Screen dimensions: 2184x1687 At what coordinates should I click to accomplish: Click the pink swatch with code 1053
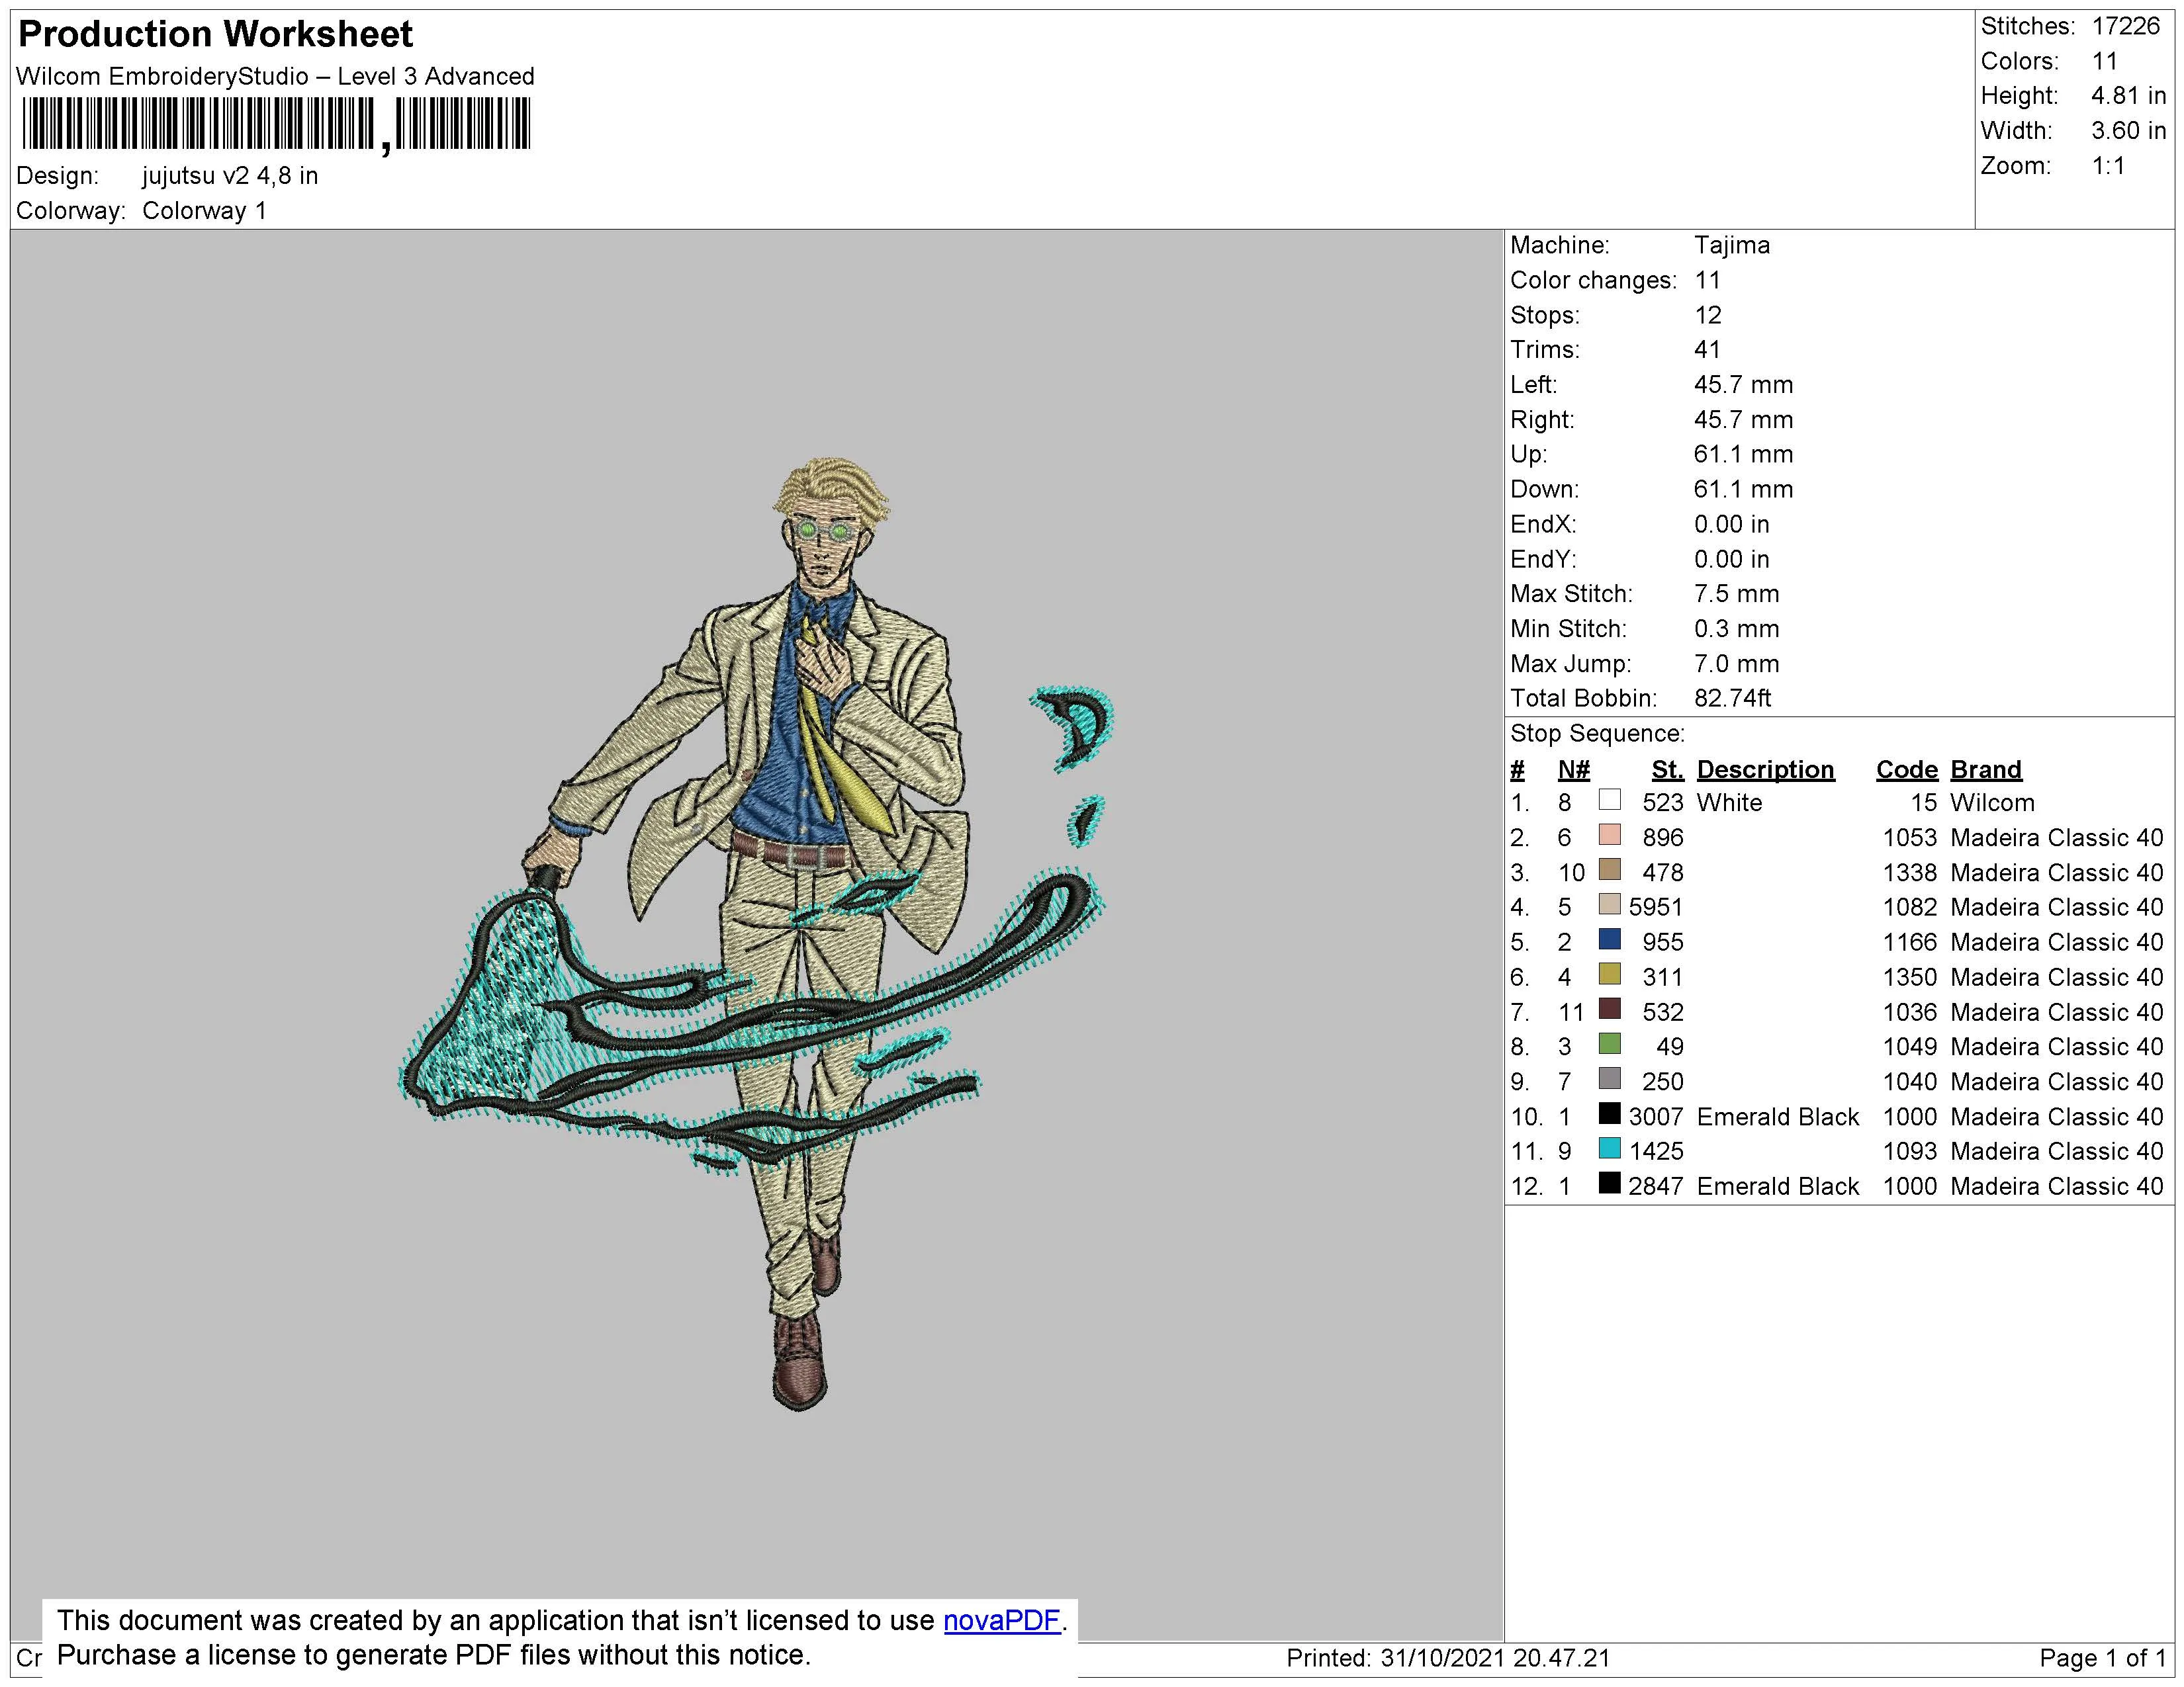click(1609, 834)
